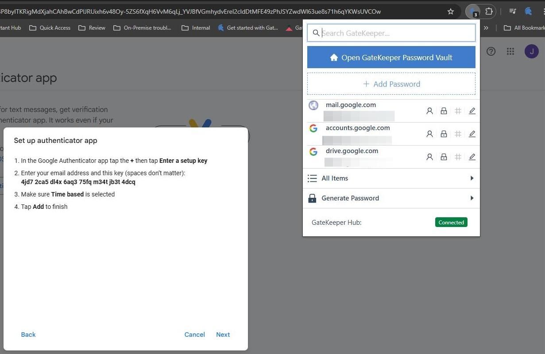Click the Connected status badge
The height and width of the screenshot is (354, 545).
[451, 223]
